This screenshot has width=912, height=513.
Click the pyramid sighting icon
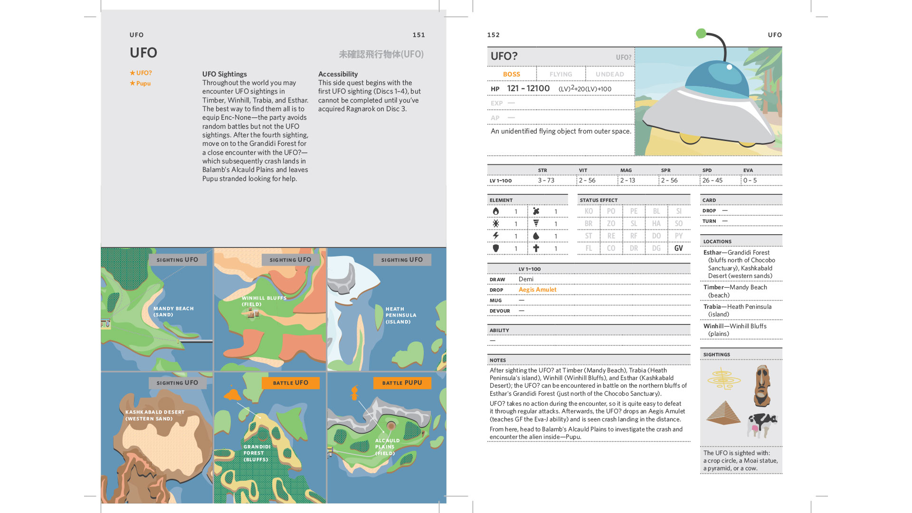723,412
